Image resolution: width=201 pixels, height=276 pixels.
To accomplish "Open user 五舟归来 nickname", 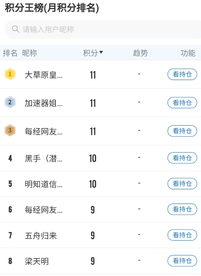I will pyautogui.click(x=41, y=236).
